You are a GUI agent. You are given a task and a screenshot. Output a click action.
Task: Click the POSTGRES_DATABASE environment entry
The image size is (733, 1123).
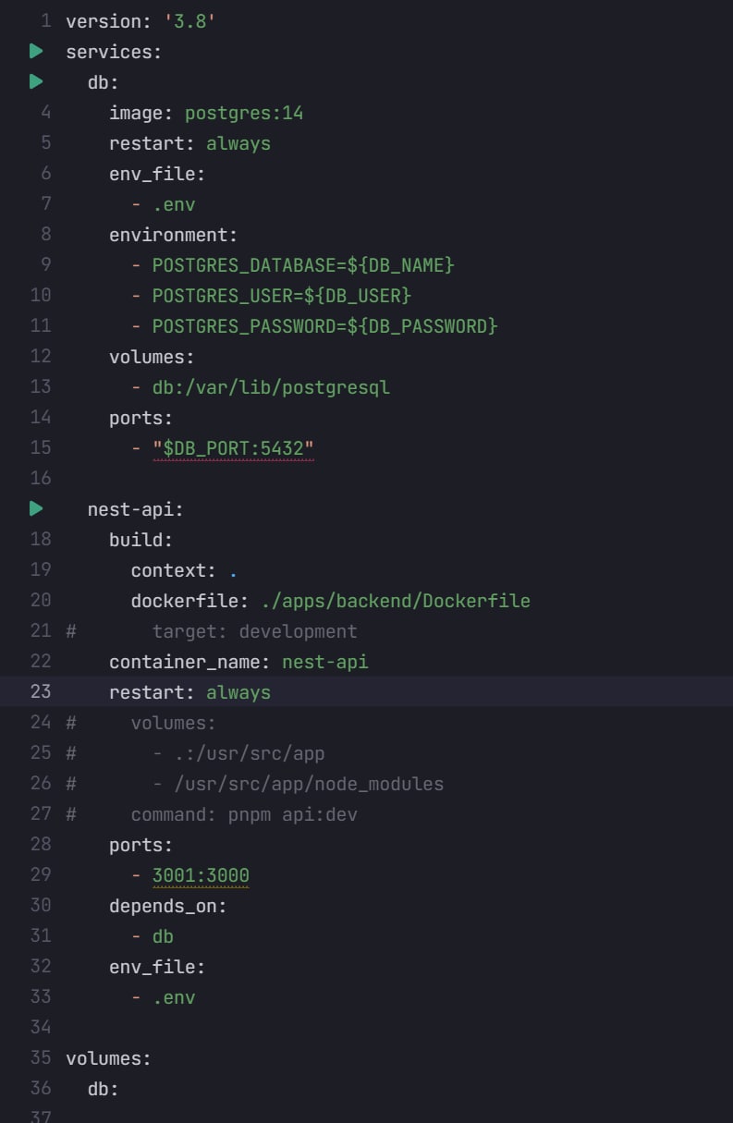(303, 265)
